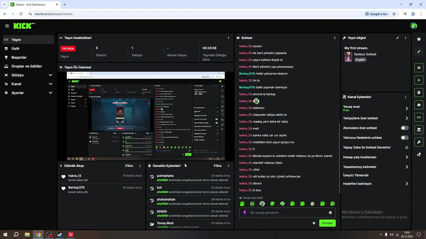
Task: Toggle the document panel icon in the sidebar
Action: pyautogui.click(x=419, y=92)
